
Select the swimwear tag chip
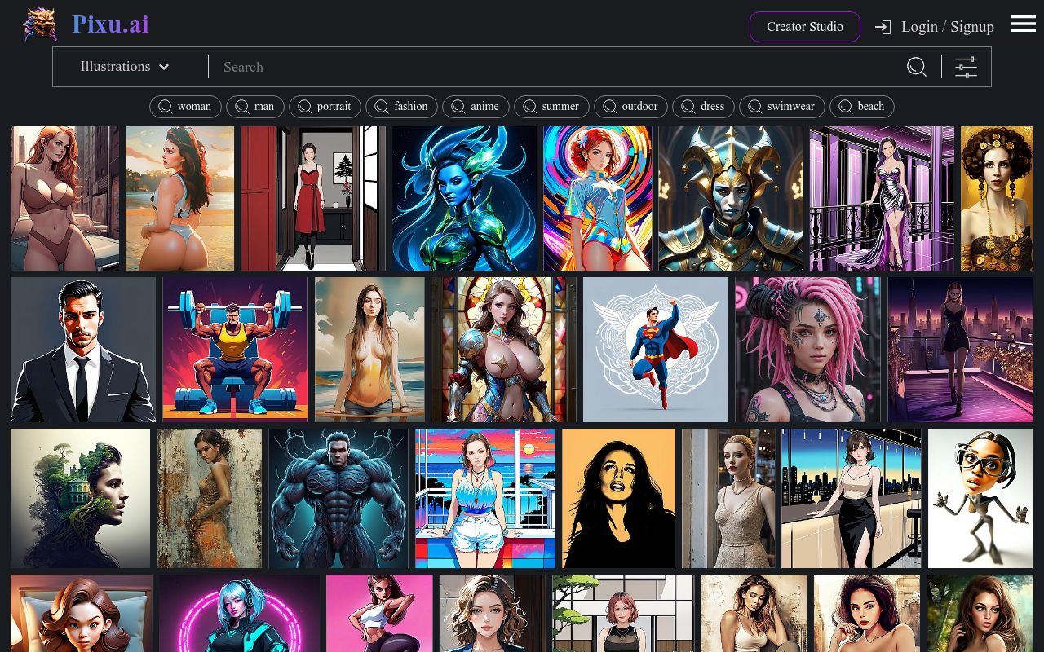click(781, 107)
